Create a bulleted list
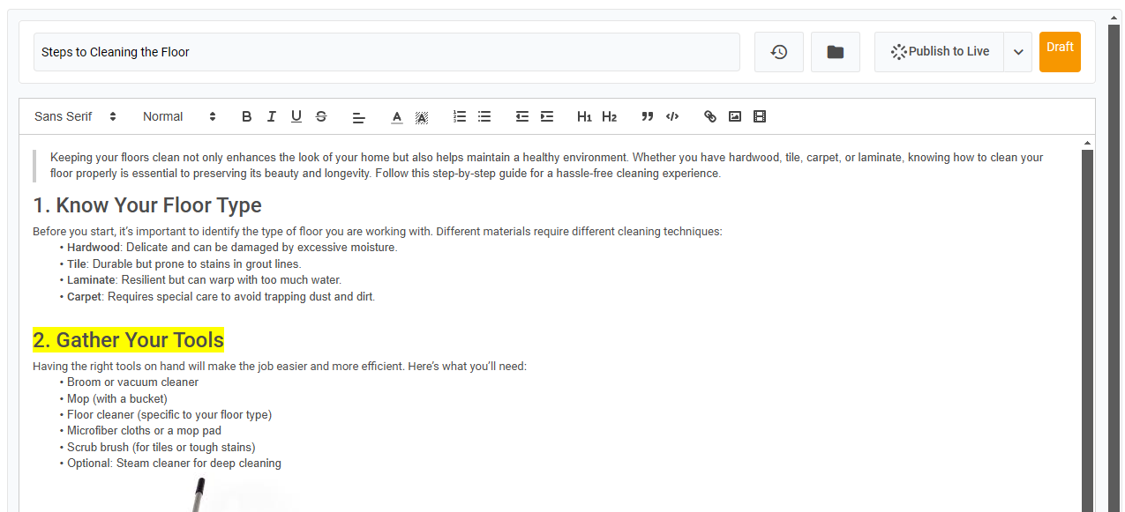 pyautogui.click(x=484, y=116)
